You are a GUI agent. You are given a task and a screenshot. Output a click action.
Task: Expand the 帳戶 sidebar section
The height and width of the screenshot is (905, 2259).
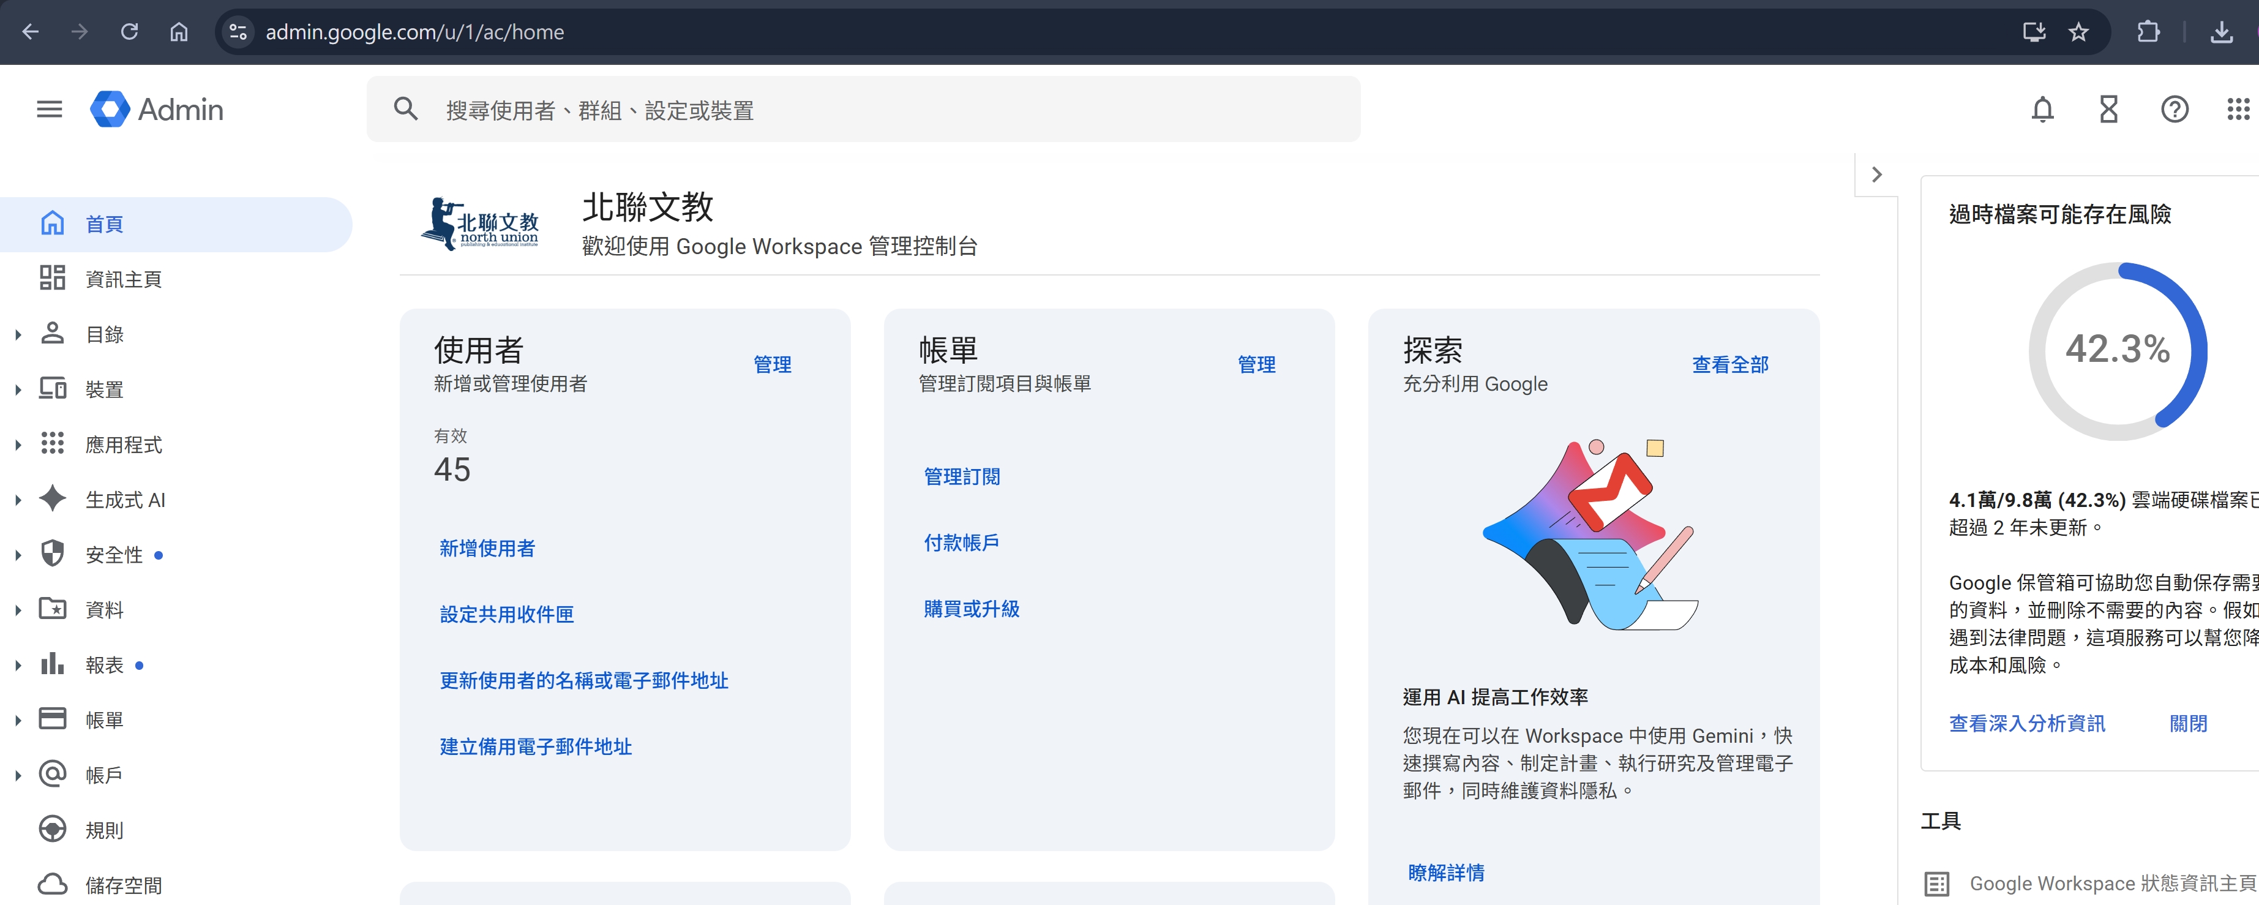[x=18, y=775]
